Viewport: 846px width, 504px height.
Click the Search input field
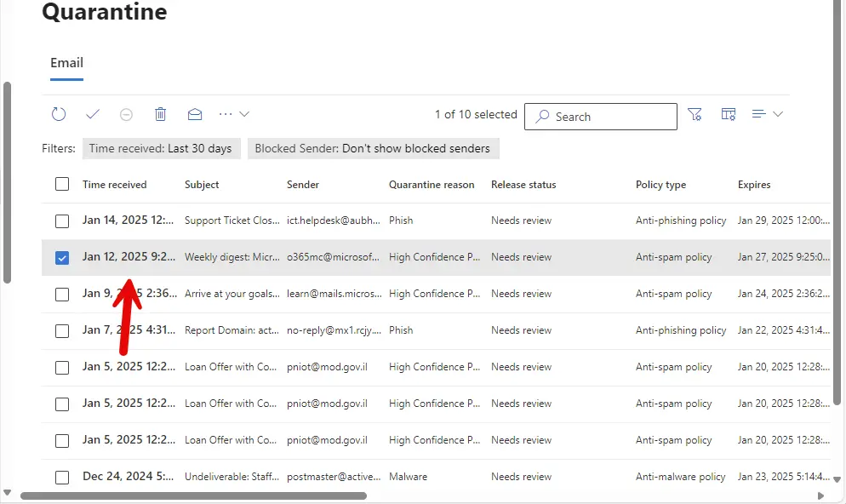pyautogui.click(x=601, y=117)
